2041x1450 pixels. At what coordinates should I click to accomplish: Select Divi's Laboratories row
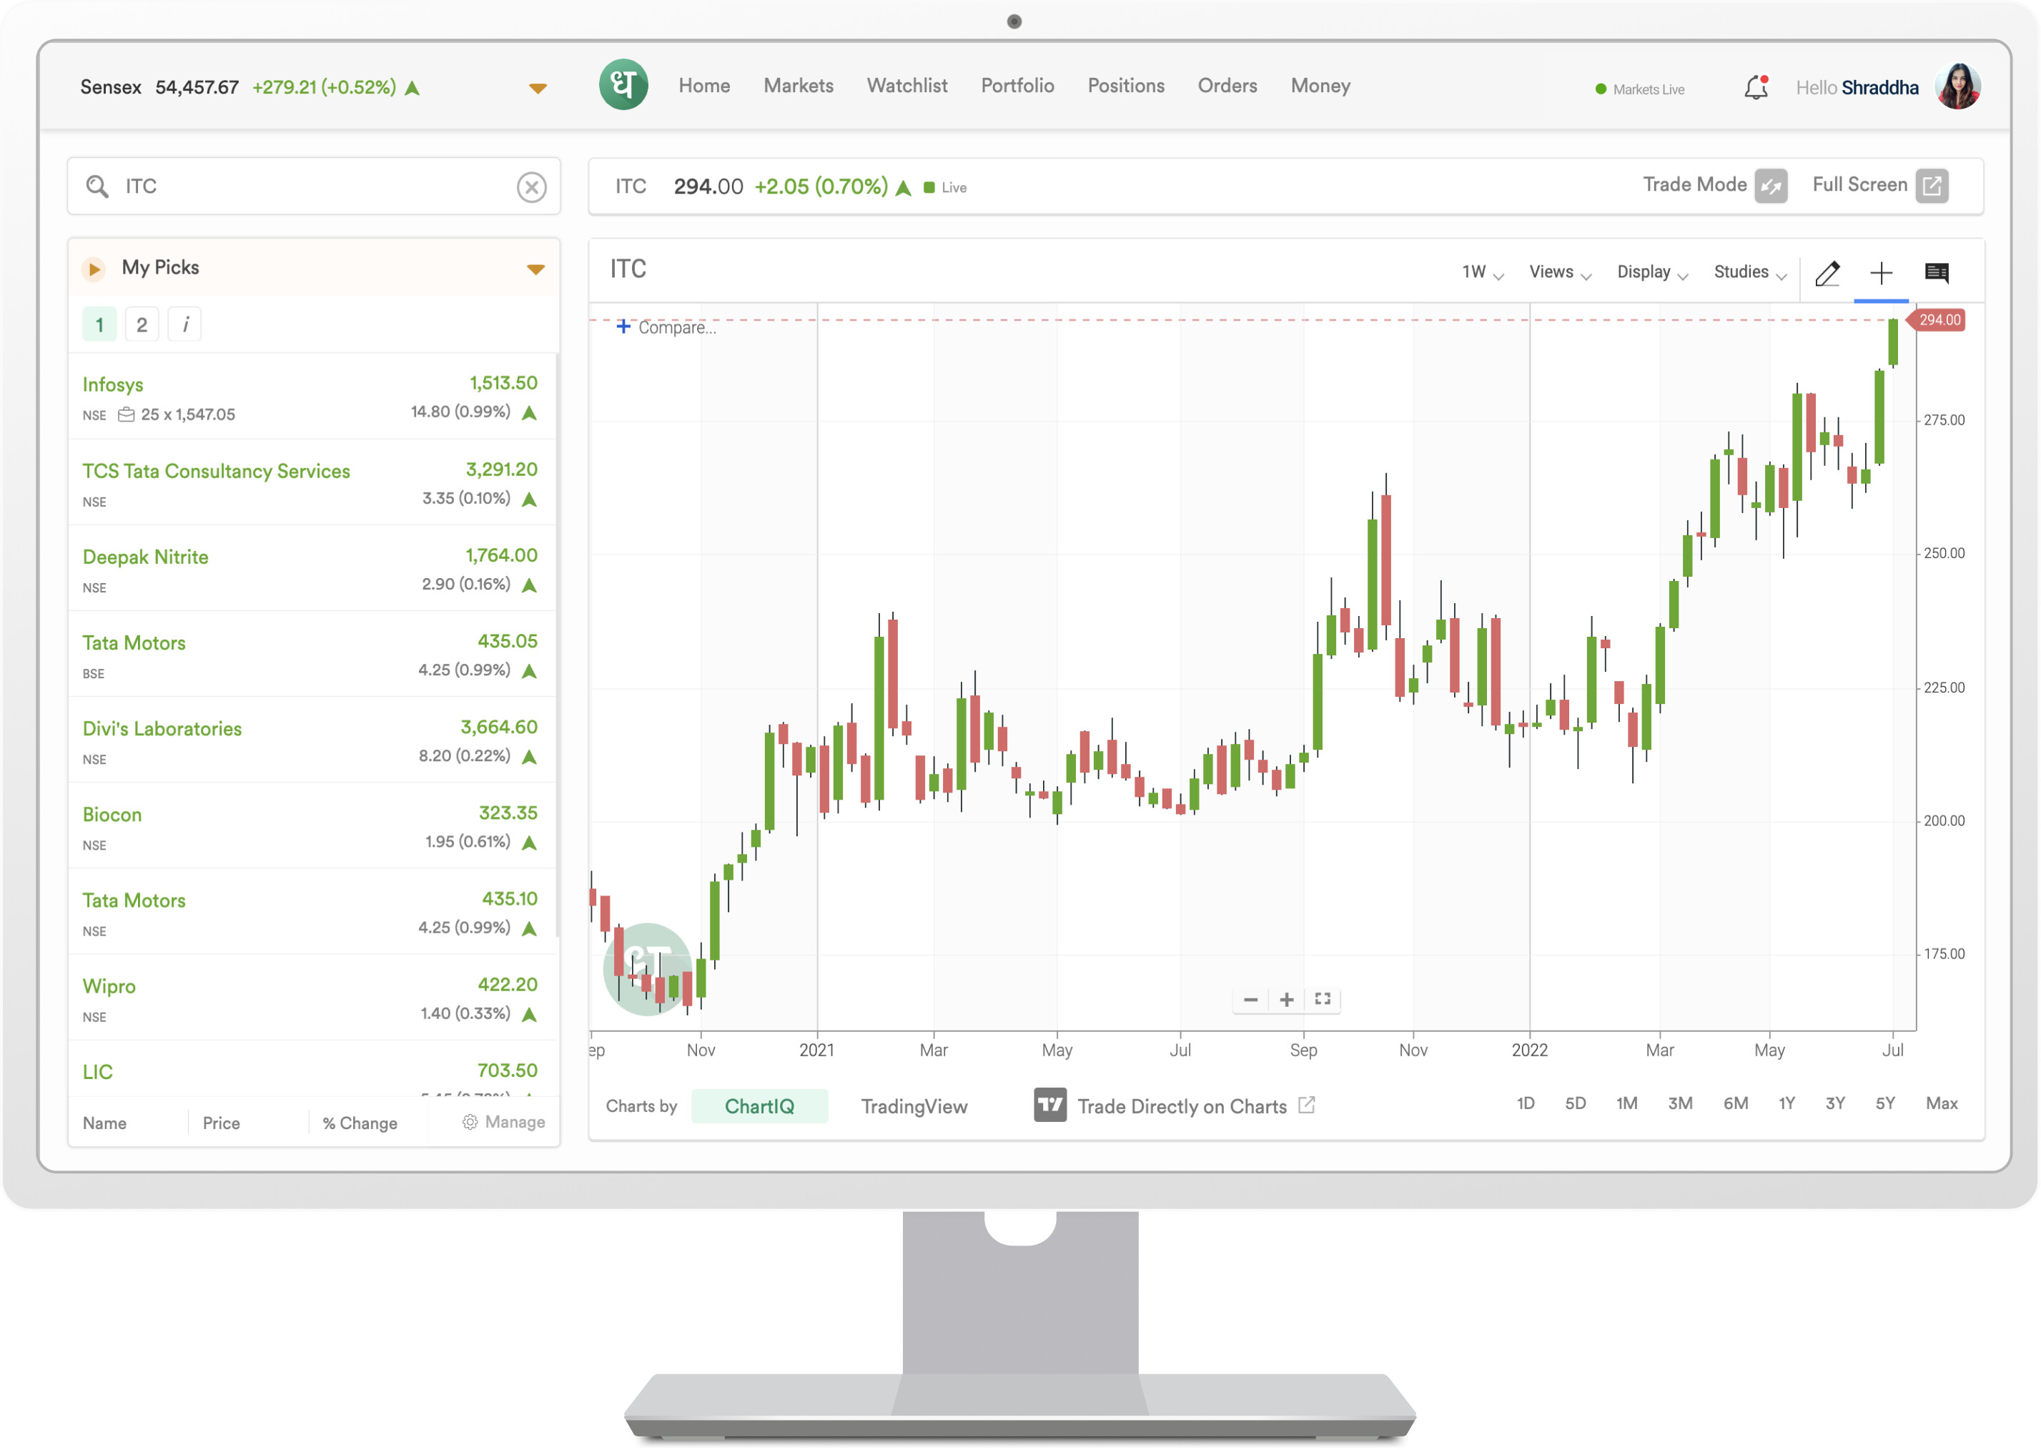[x=312, y=739]
